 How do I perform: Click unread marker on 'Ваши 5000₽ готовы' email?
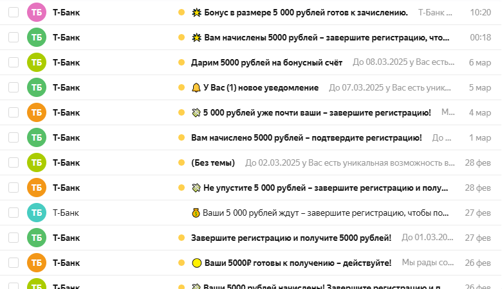point(181,263)
